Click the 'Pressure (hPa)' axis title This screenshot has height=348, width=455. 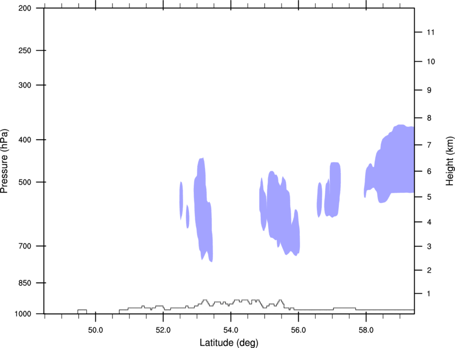pos(4,161)
